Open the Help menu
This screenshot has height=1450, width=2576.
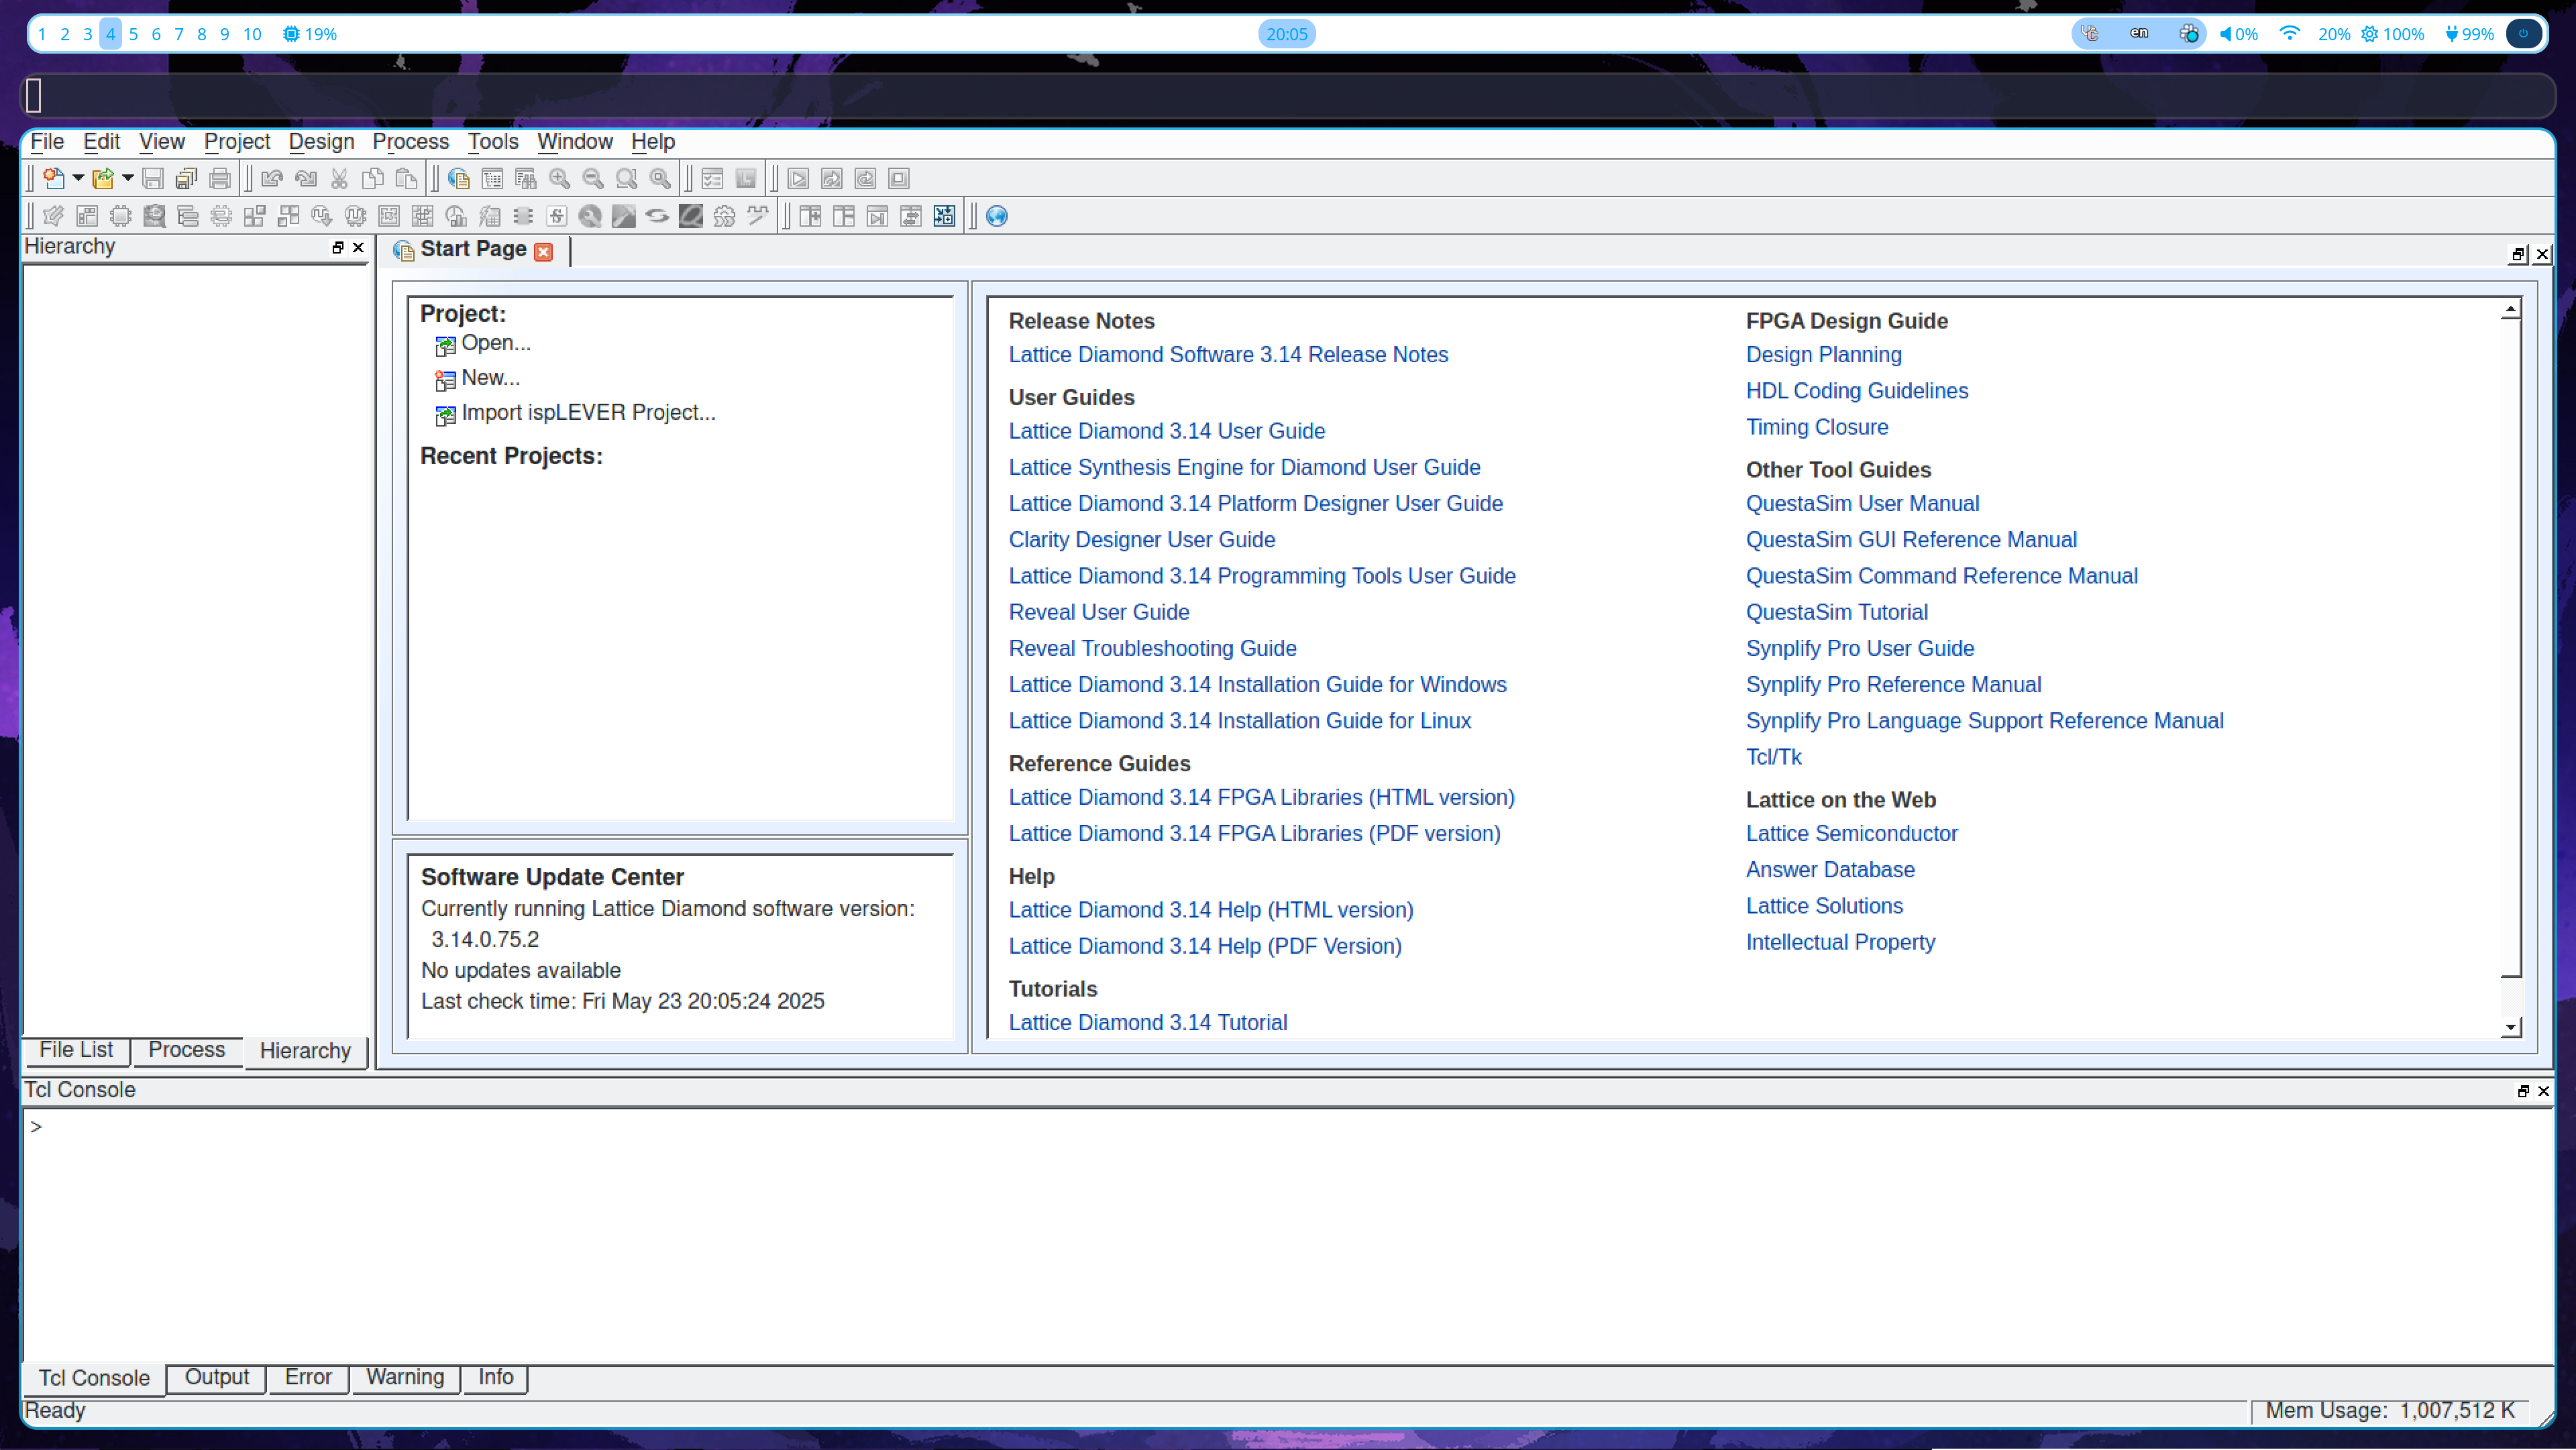pyautogui.click(x=653, y=142)
